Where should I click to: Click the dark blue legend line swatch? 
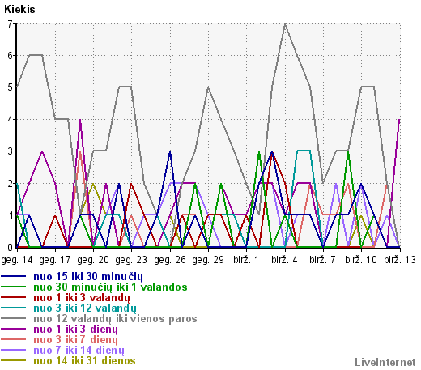14,276
